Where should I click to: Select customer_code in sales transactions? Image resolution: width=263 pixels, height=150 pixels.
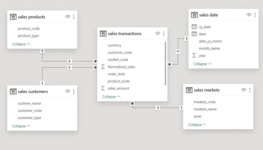coord(120,52)
